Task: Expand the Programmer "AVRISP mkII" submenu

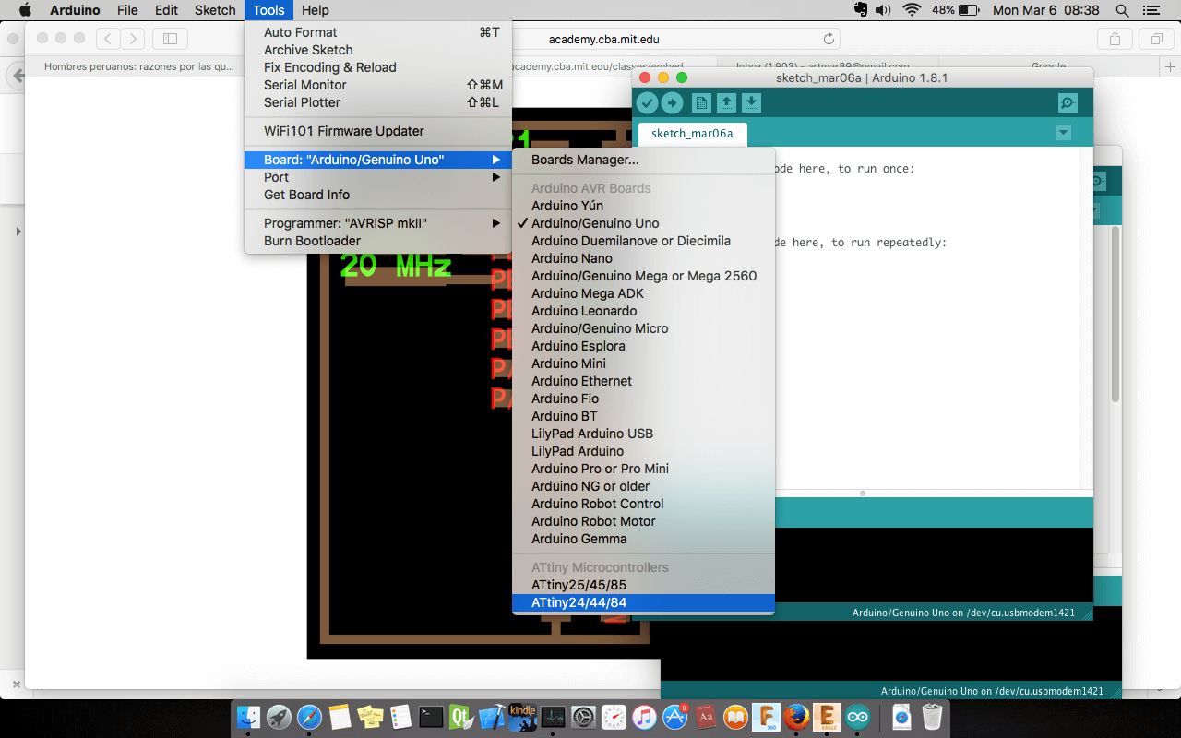Action: (378, 223)
